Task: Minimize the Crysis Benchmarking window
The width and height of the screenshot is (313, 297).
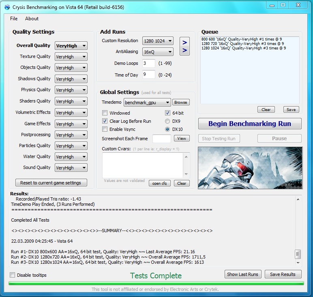Action: coord(272,5)
